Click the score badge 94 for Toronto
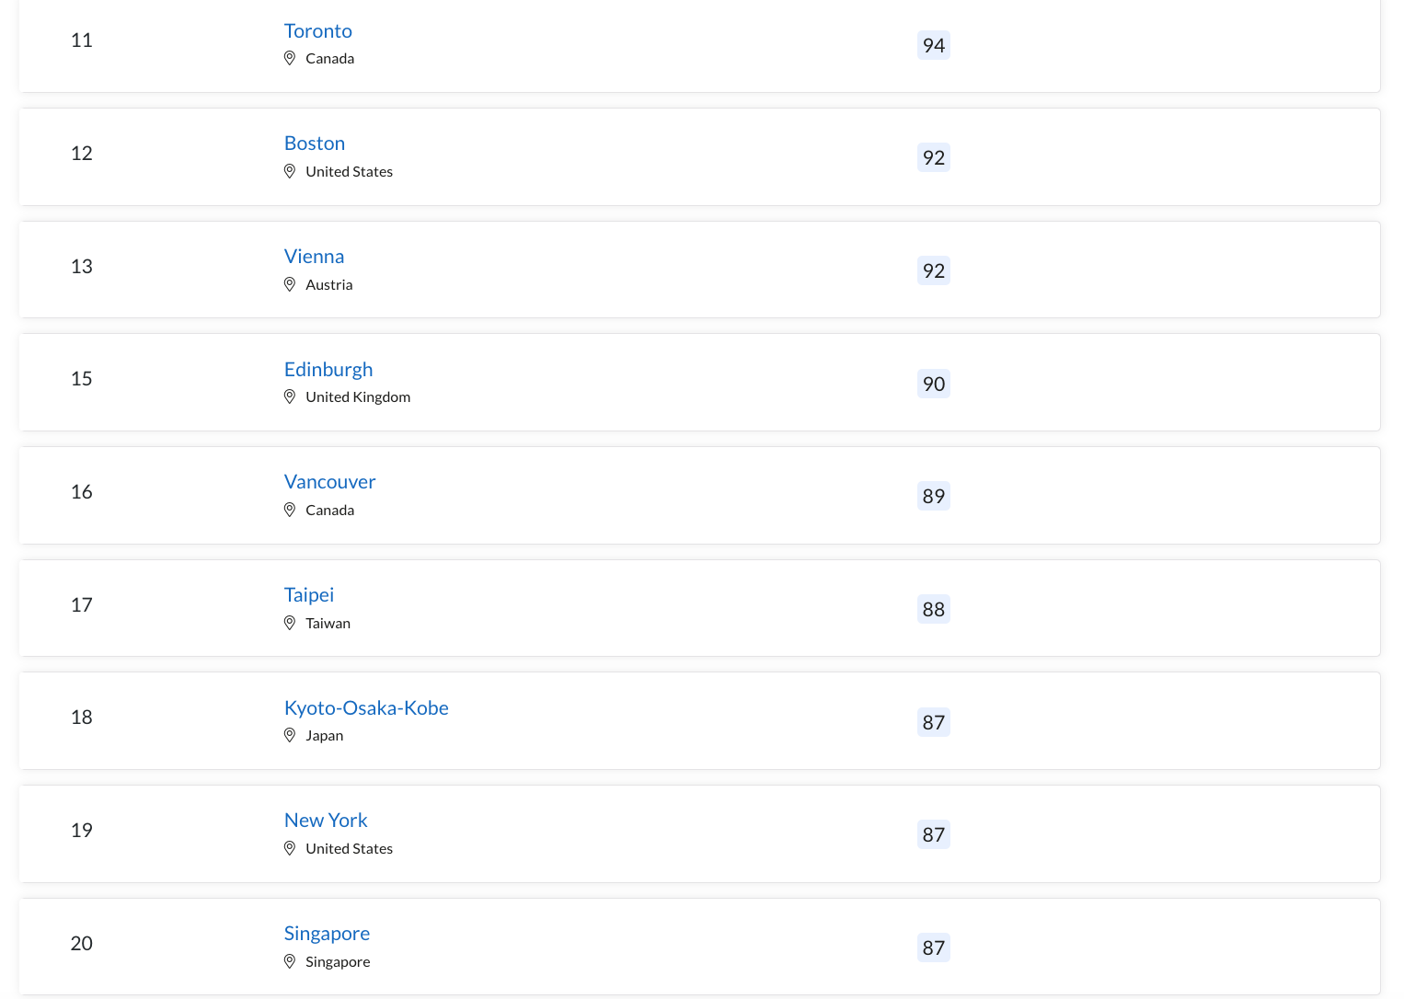This screenshot has width=1404, height=999. coord(934,45)
